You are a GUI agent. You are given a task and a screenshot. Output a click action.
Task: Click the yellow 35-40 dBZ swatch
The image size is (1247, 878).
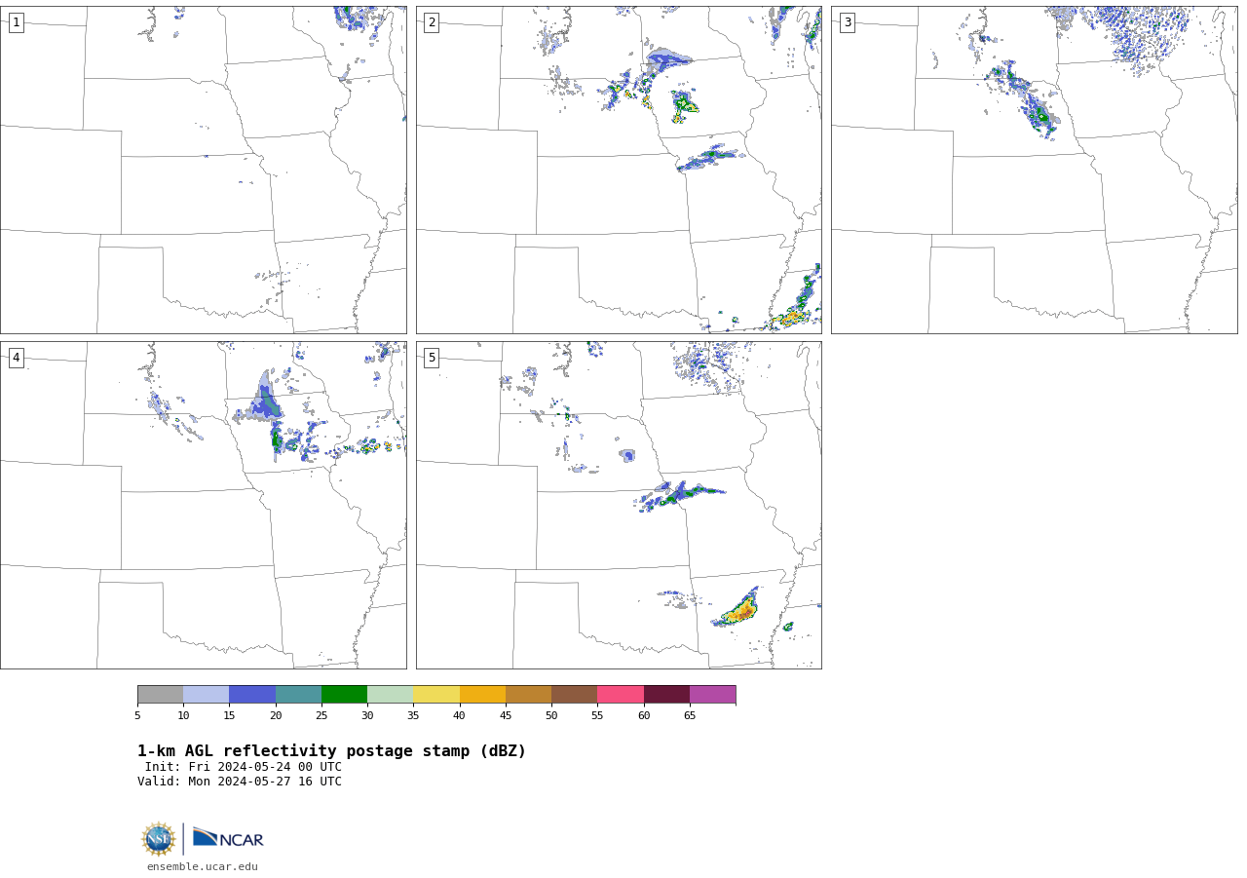point(436,694)
